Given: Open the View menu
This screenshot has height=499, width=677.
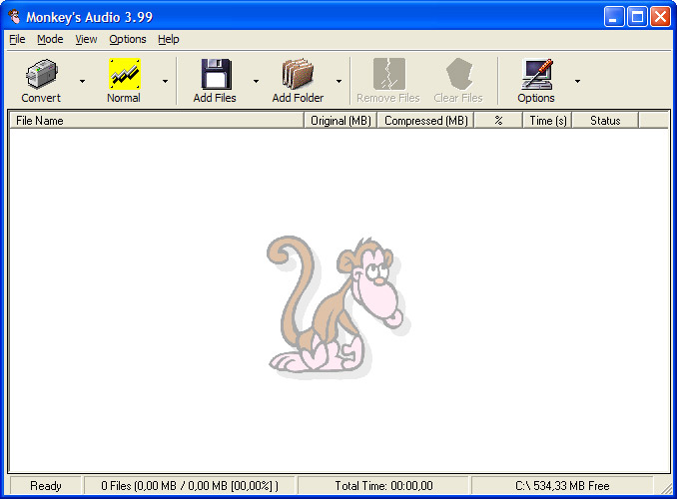Looking at the screenshot, I should [86, 39].
